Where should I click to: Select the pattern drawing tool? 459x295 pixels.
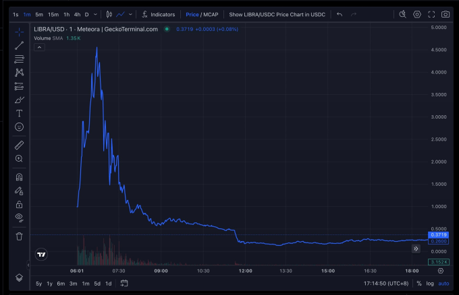tap(20, 73)
